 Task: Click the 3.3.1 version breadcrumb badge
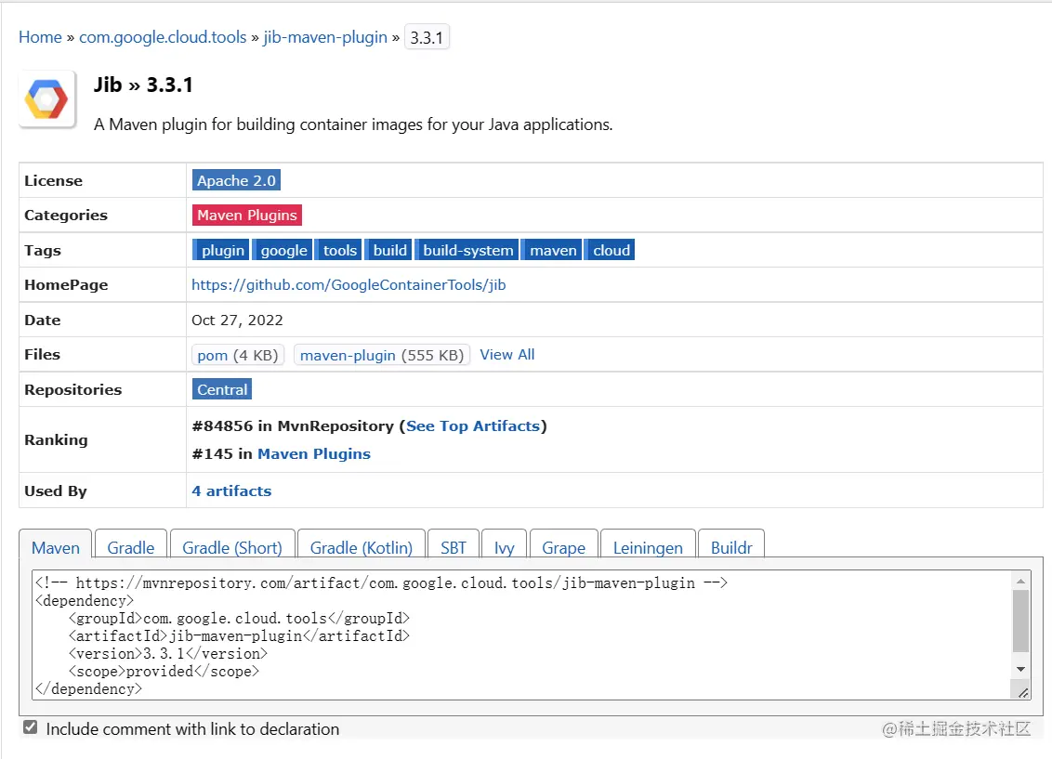(x=427, y=37)
